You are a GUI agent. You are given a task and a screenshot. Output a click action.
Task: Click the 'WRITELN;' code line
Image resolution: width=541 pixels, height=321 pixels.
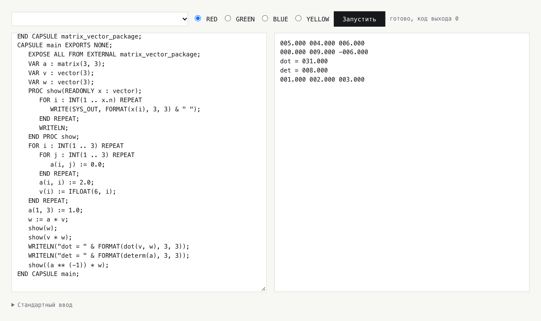pos(54,128)
